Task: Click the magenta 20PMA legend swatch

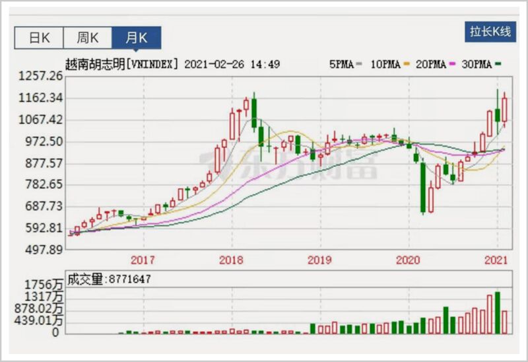Action: [x=453, y=65]
